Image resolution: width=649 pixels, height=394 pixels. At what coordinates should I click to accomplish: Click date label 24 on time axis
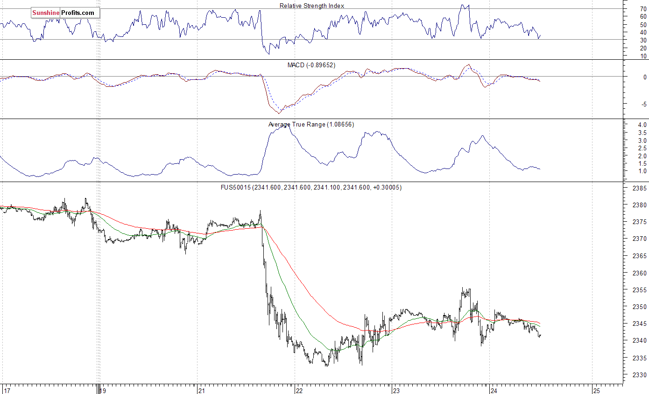point(494,390)
